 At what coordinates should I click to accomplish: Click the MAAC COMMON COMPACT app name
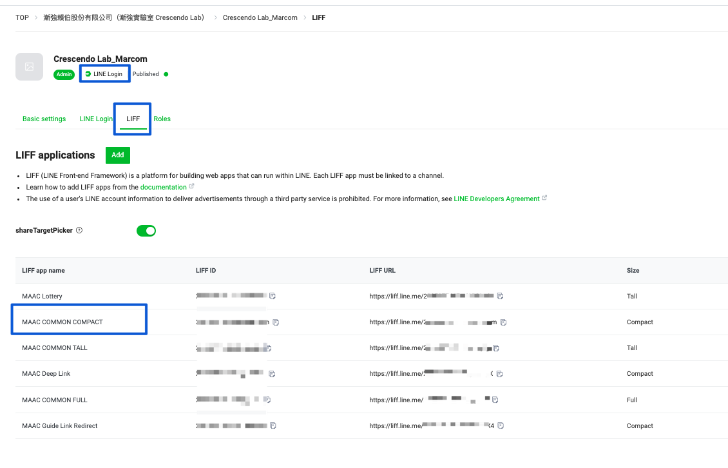point(62,322)
